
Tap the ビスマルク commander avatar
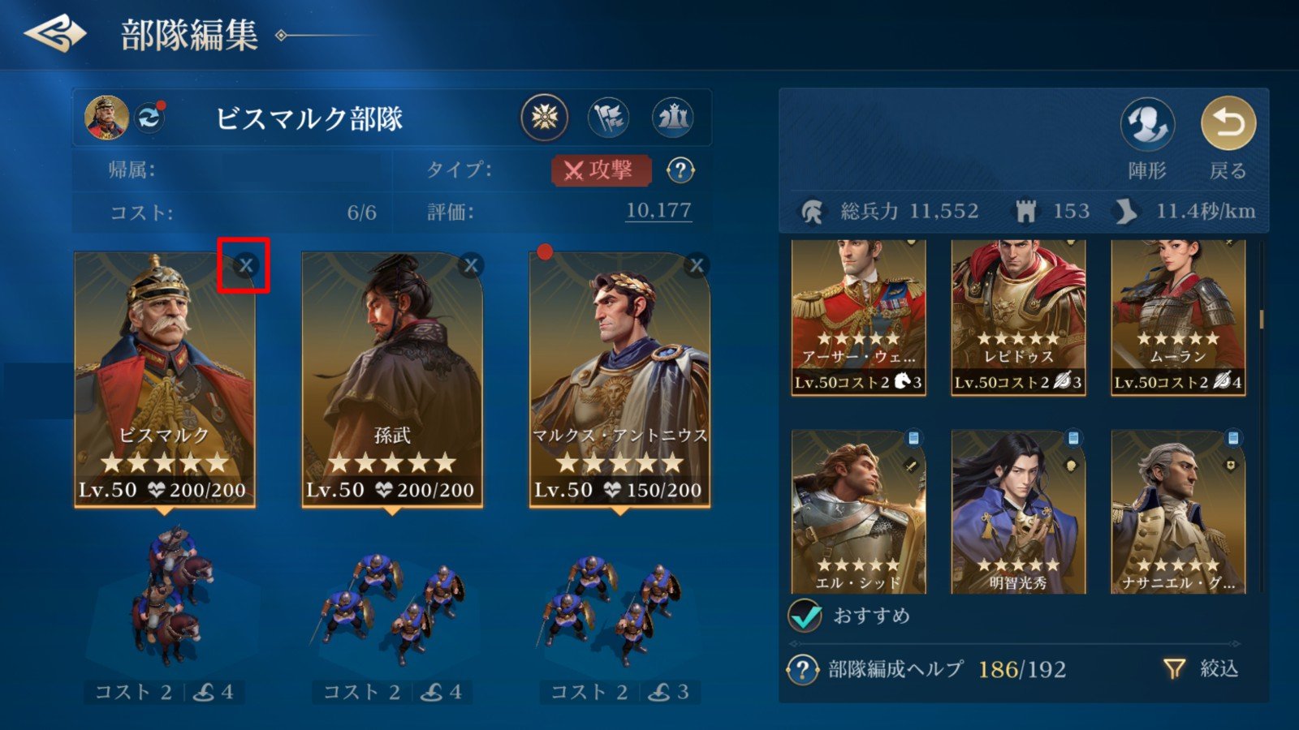[107, 118]
